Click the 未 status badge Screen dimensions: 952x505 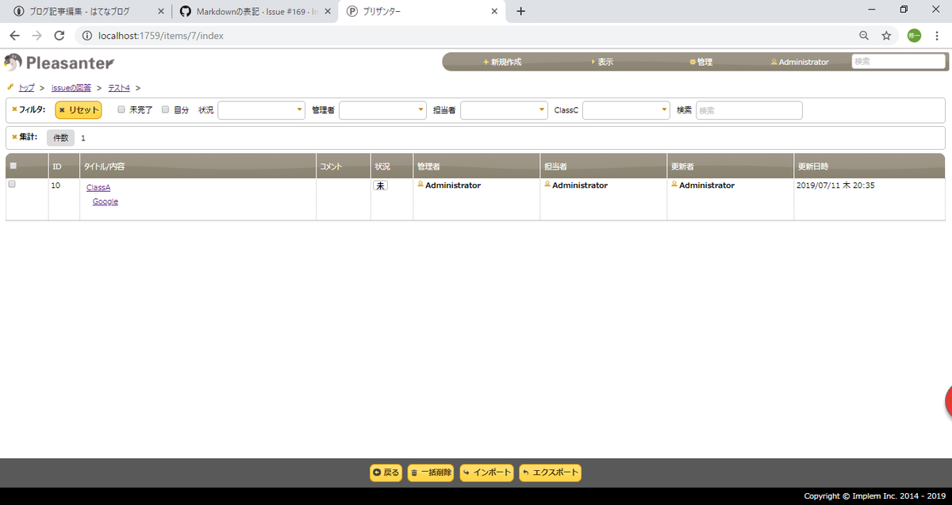[381, 186]
